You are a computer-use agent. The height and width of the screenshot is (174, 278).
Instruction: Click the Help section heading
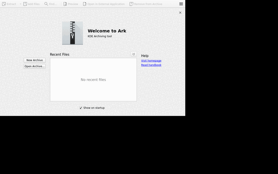coord(145,56)
